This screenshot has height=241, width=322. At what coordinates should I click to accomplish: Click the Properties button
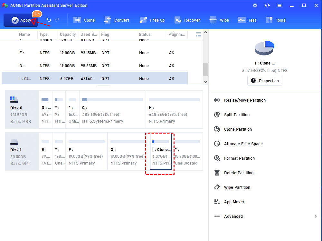(x=265, y=81)
